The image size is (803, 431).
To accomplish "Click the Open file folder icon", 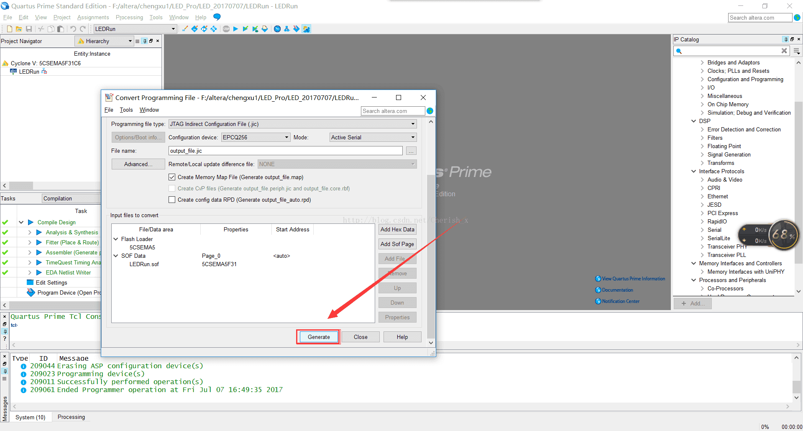I will click(x=19, y=29).
